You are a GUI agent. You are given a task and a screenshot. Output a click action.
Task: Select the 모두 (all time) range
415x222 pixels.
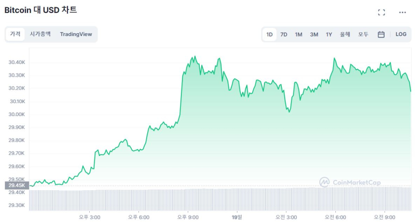[x=363, y=34]
